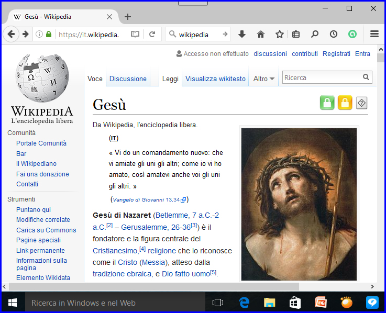The image size is (386, 313).
Task: Open the Jesus painting thumbnail image
Action: pyautogui.click(x=299, y=204)
